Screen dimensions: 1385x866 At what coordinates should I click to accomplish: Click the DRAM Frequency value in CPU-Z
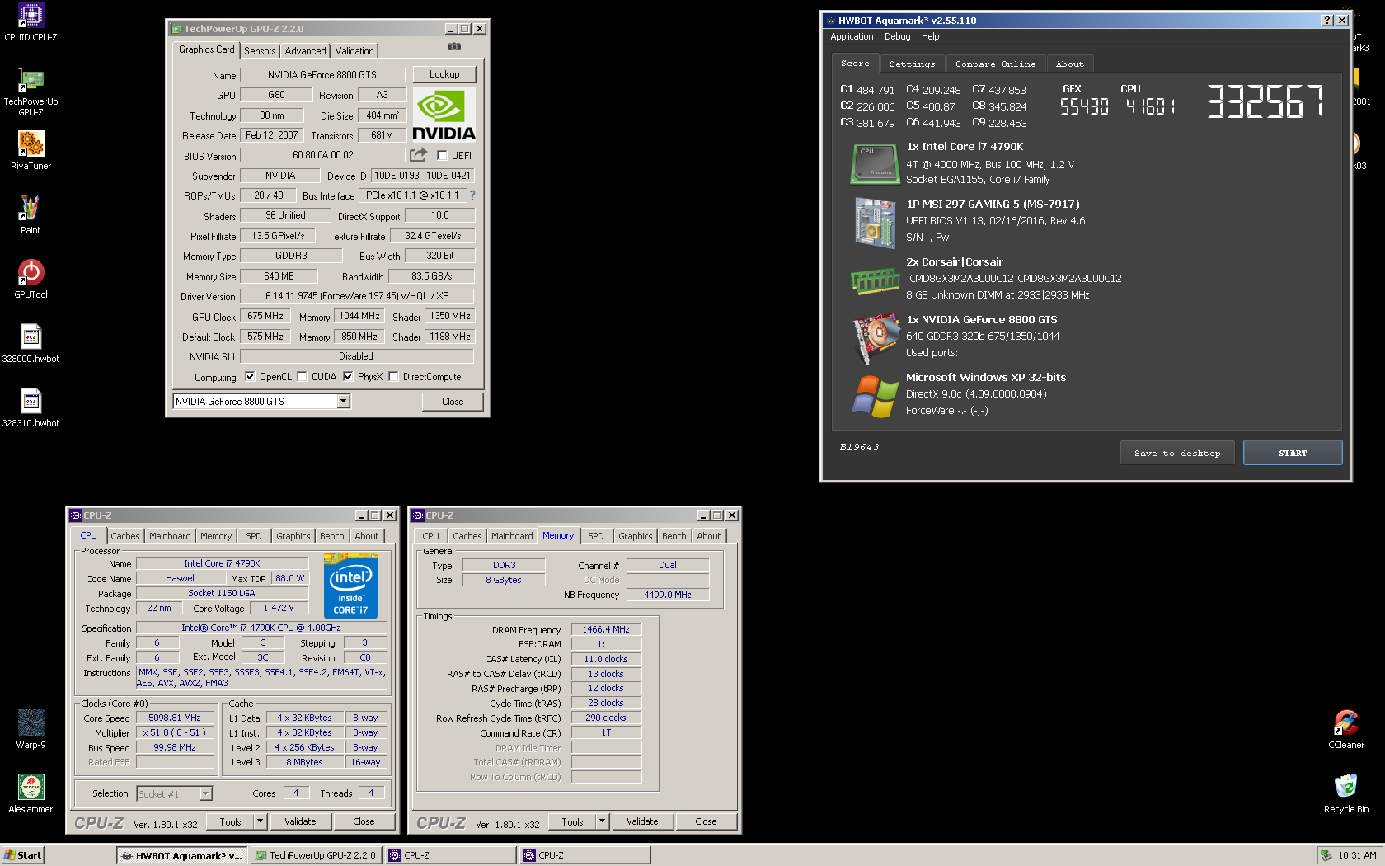tap(606, 629)
